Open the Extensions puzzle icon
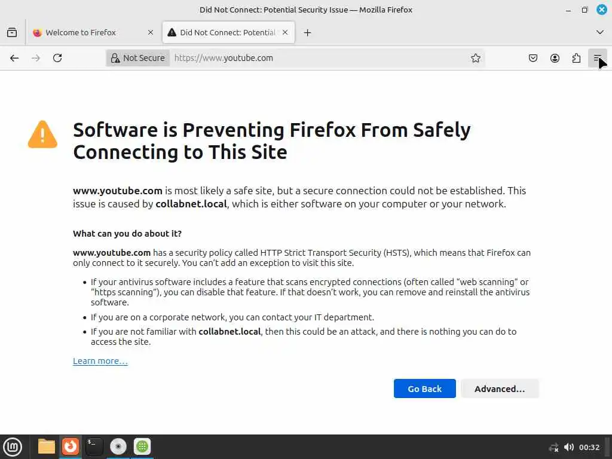Image resolution: width=612 pixels, height=459 pixels. click(576, 58)
